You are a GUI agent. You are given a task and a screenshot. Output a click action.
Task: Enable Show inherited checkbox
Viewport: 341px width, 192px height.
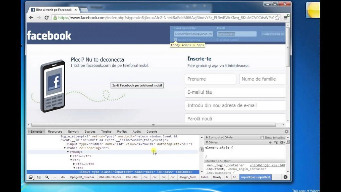coord(262,138)
